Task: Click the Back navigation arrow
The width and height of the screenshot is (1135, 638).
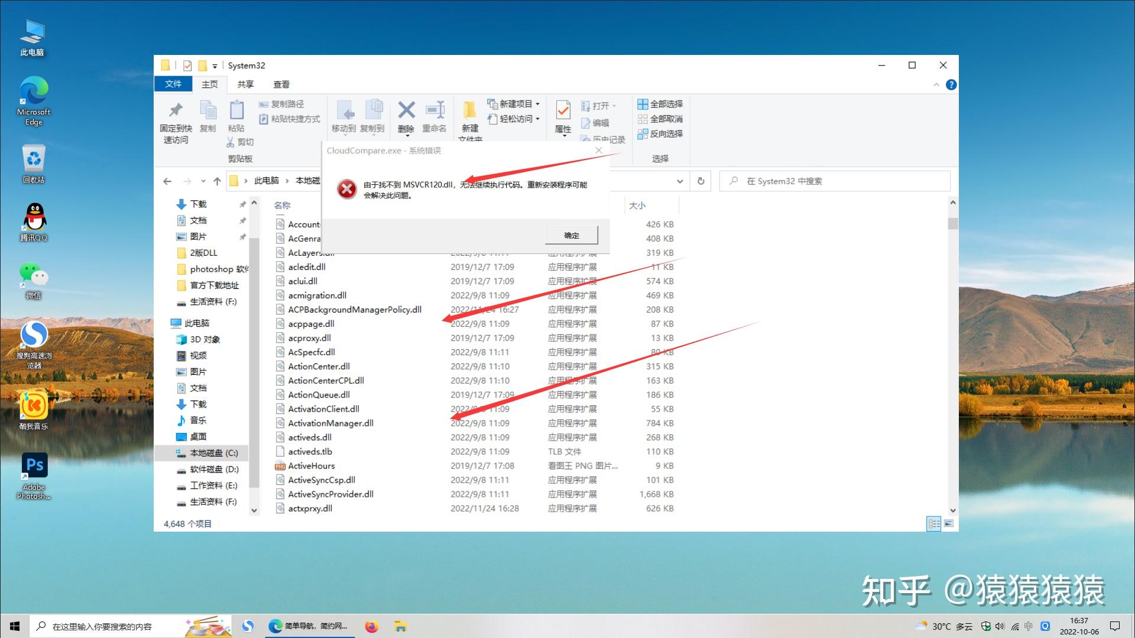Action: tap(167, 181)
